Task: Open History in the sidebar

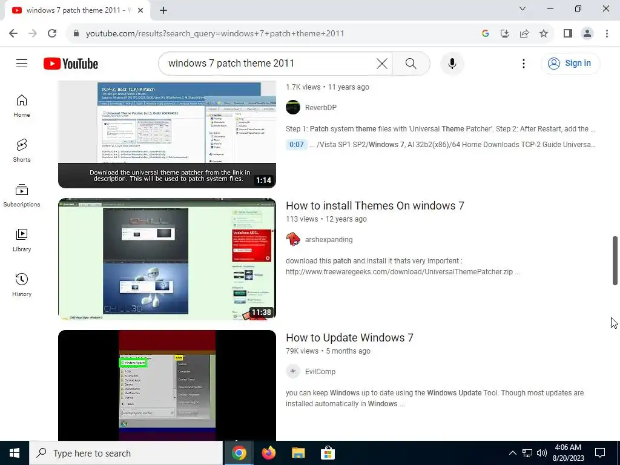Action: pos(22,285)
